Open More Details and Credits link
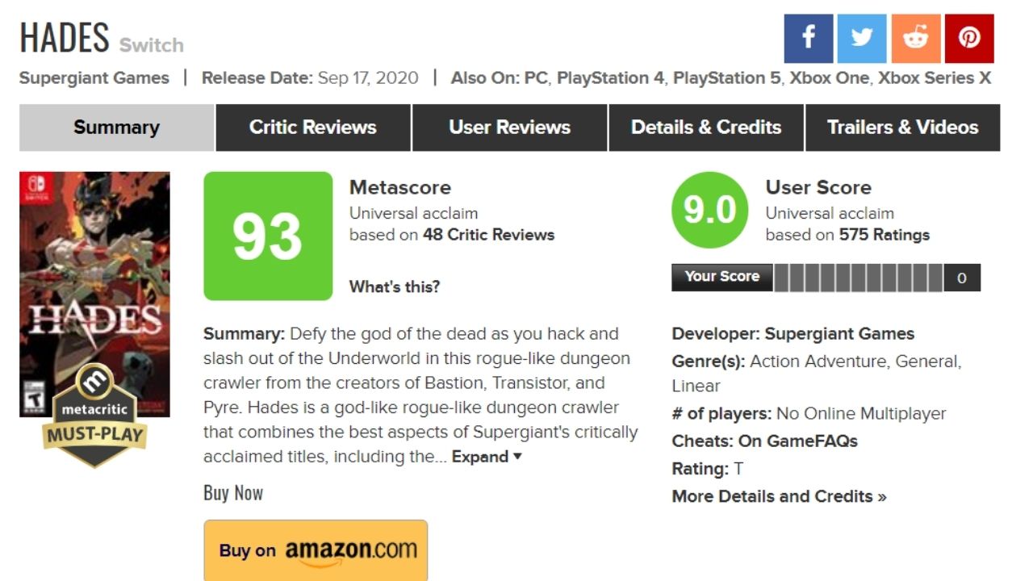 coord(779,496)
